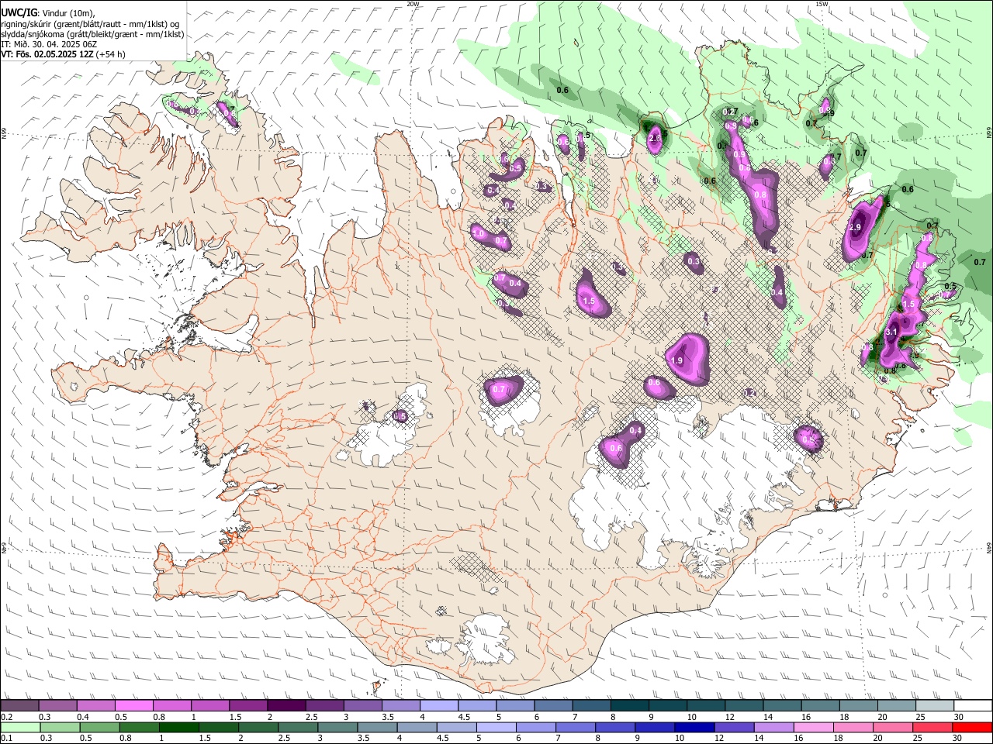Select the dark mauve 0.2 snow legend swatch
Image resolution: width=993 pixels, height=744 pixels.
[x=19, y=706]
